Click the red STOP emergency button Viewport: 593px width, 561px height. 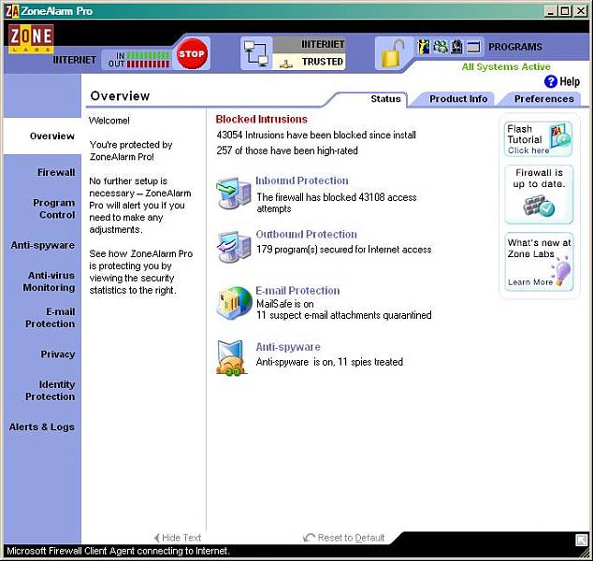(x=192, y=53)
